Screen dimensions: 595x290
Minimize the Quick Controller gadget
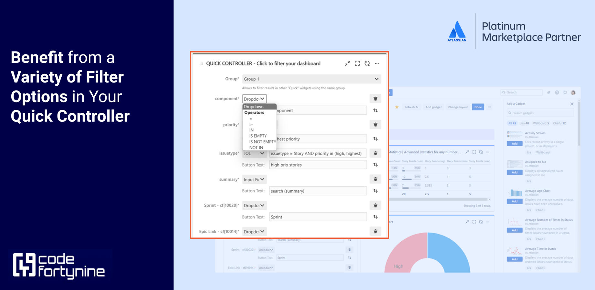click(347, 63)
